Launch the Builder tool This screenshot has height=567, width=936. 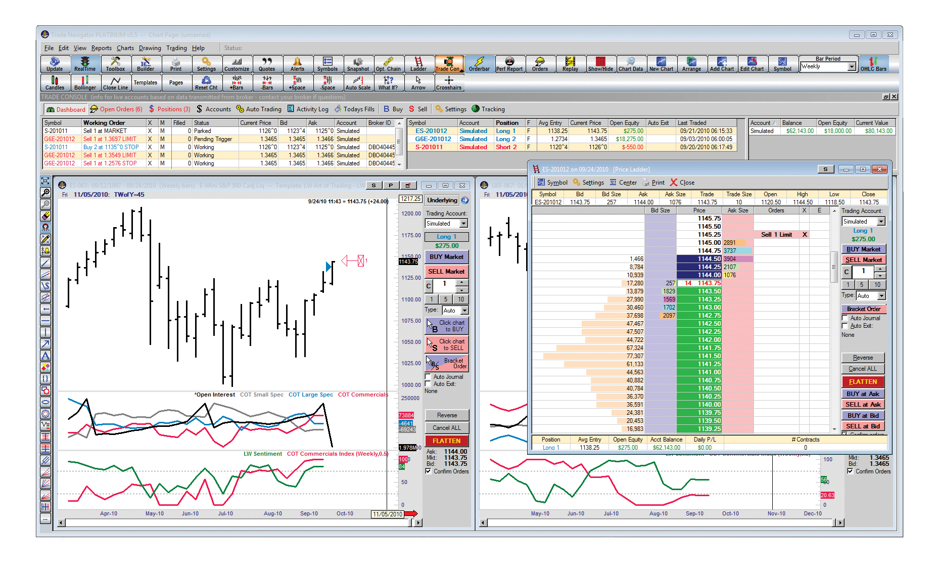[146, 64]
